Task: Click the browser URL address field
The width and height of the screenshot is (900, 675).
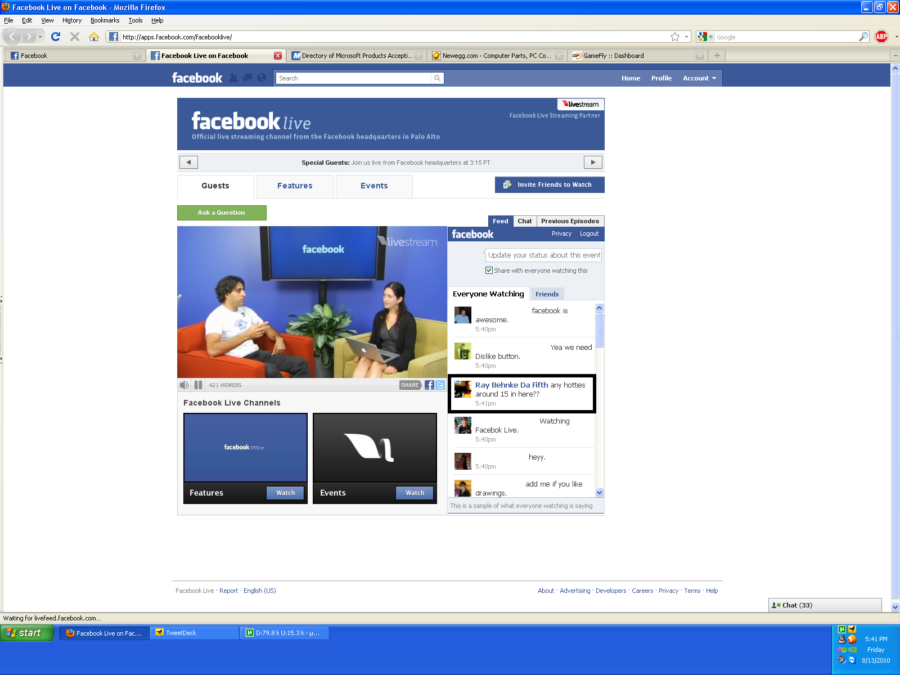Action: point(394,37)
